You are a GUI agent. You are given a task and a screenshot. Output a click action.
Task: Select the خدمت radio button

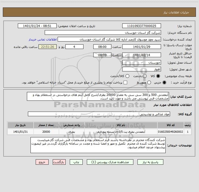(145, 76)
